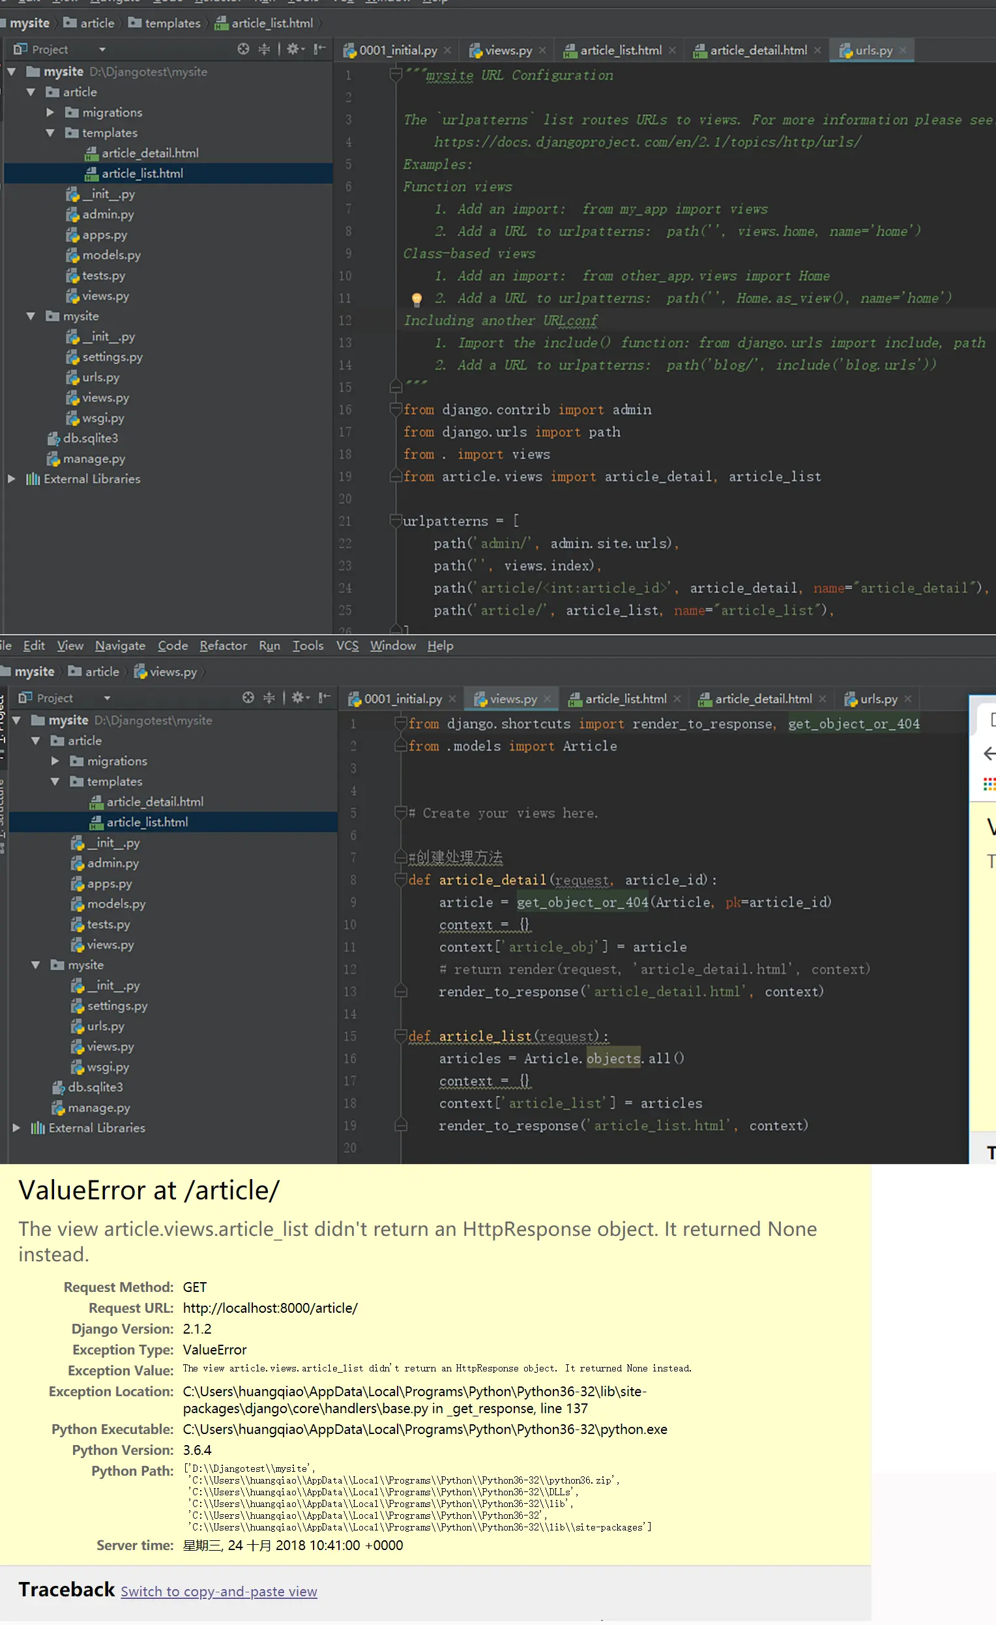Close the 0001_initial.py tab in upper editor
The width and height of the screenshot is (996, 1625).
(x=447, y=50)
